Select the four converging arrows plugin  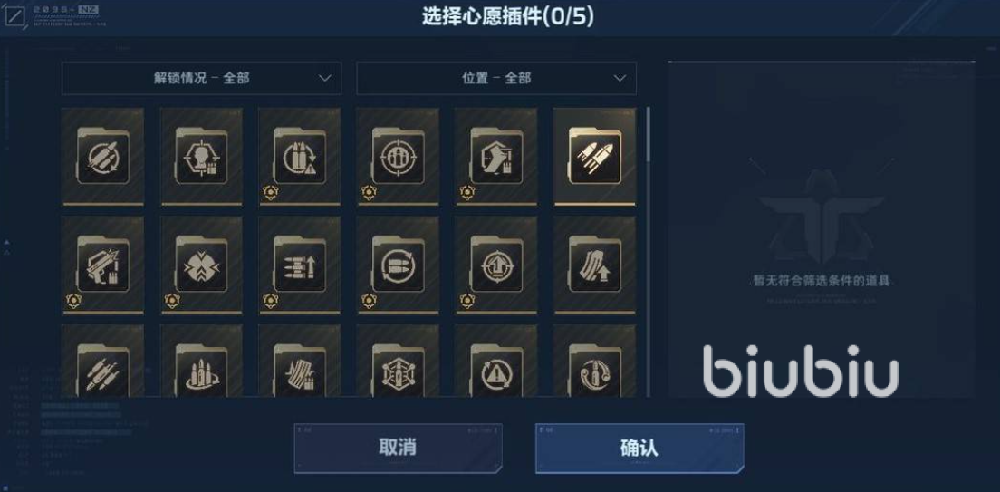(201, 265)
